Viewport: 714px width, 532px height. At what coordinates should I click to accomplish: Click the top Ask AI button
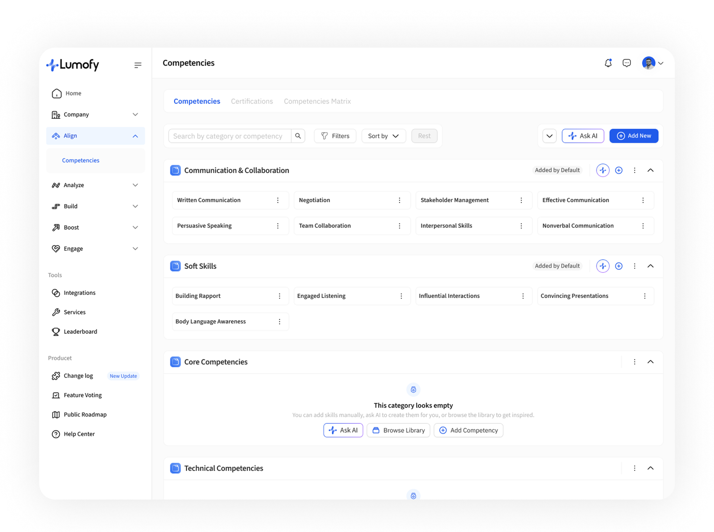click(x=583, y=136)
